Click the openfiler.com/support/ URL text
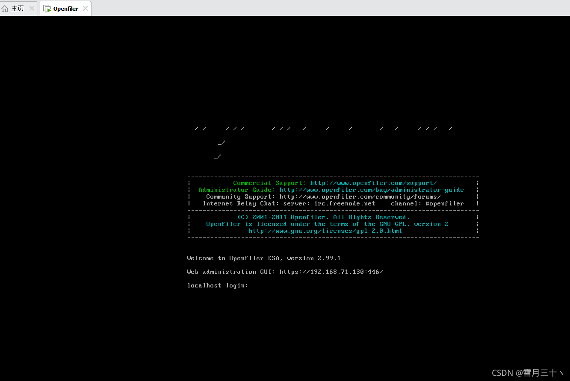The width and height of the screenshot is (570, 381). point(373,183)
